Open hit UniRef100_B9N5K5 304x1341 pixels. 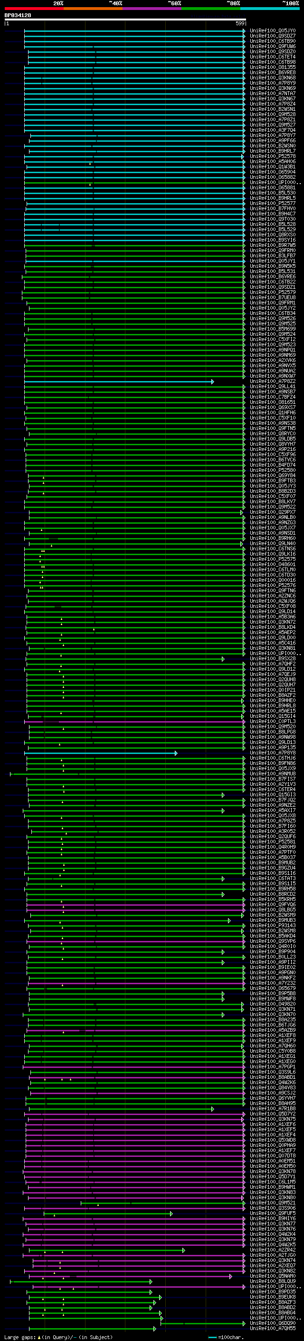(272, 266)
